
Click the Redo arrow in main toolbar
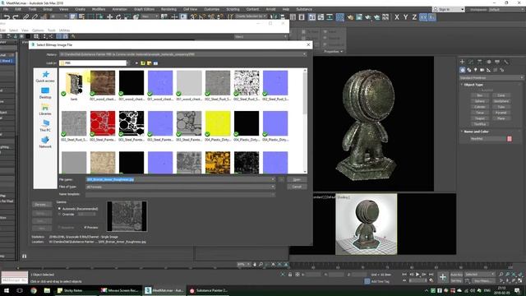(16, 16)
